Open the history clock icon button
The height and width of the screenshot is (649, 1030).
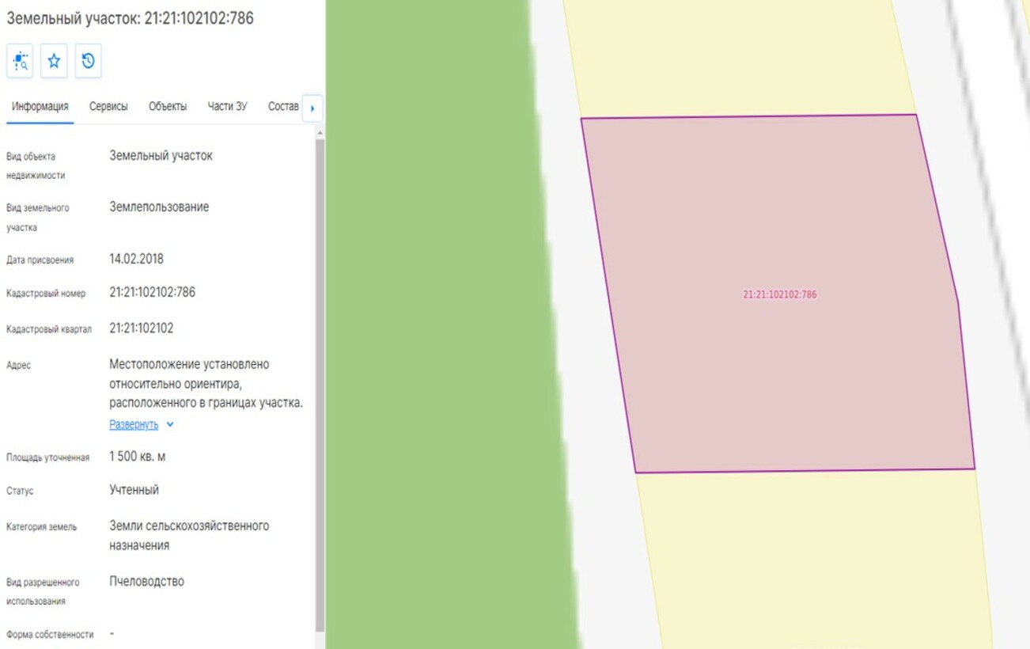pyautogui.click(x=89, y=61)
